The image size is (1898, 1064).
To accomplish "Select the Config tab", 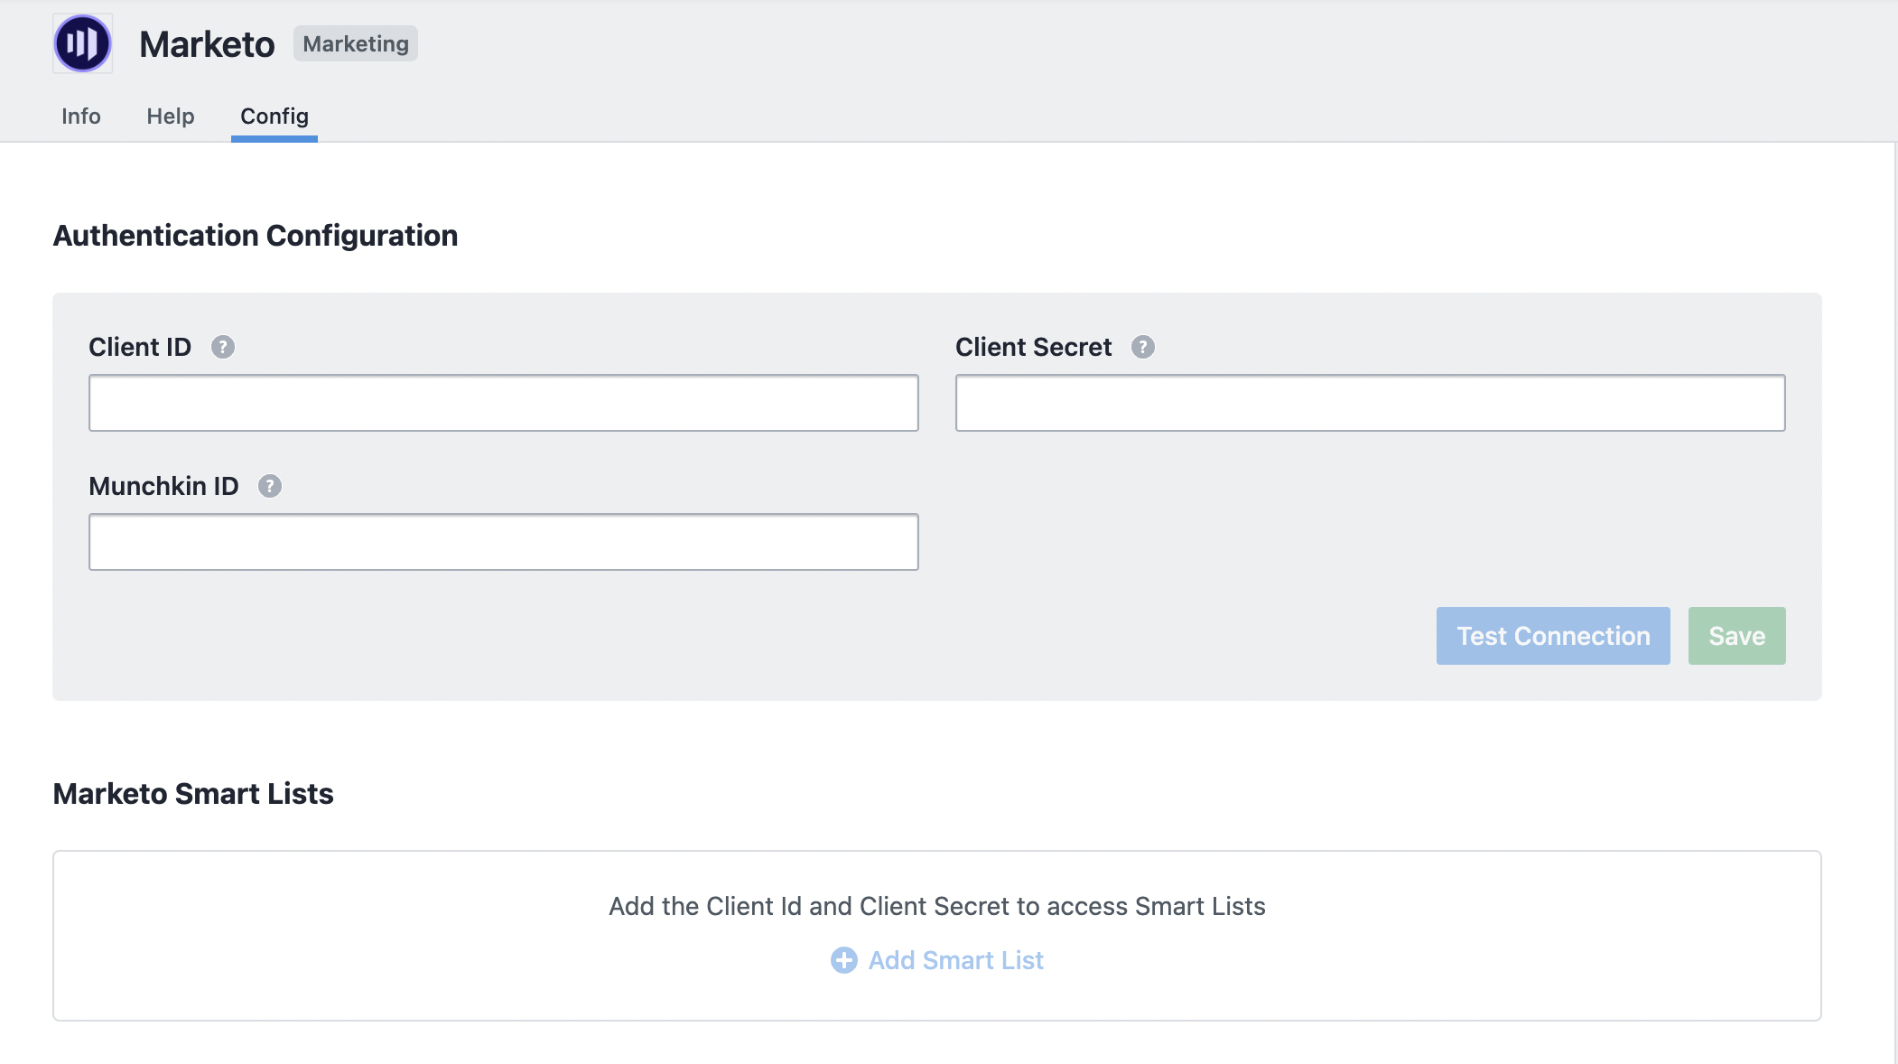I will [274, 117].
